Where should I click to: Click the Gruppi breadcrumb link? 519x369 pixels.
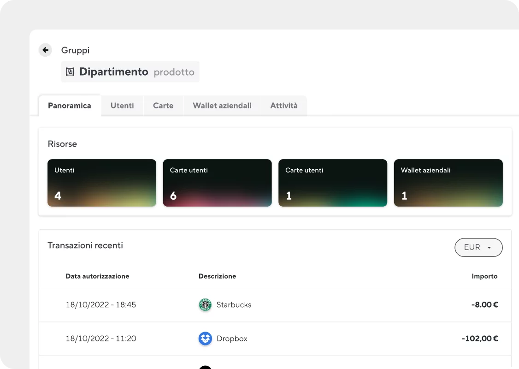coord(75,50)
